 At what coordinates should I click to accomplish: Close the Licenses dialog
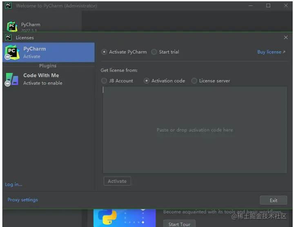286,37
